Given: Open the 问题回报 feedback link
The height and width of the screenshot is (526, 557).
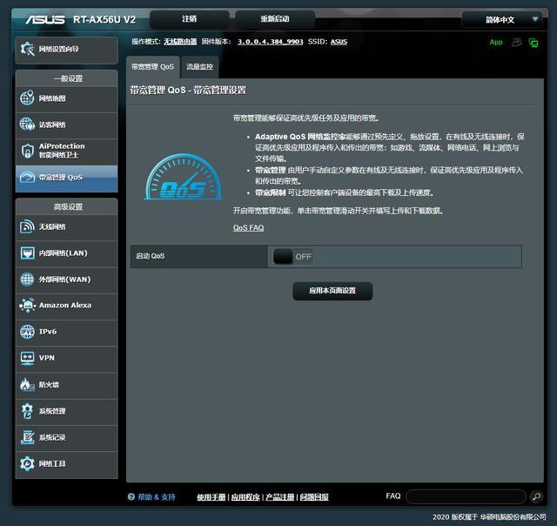Looking at the screenshot, I should pyautogui.click(x=314, y=497).
